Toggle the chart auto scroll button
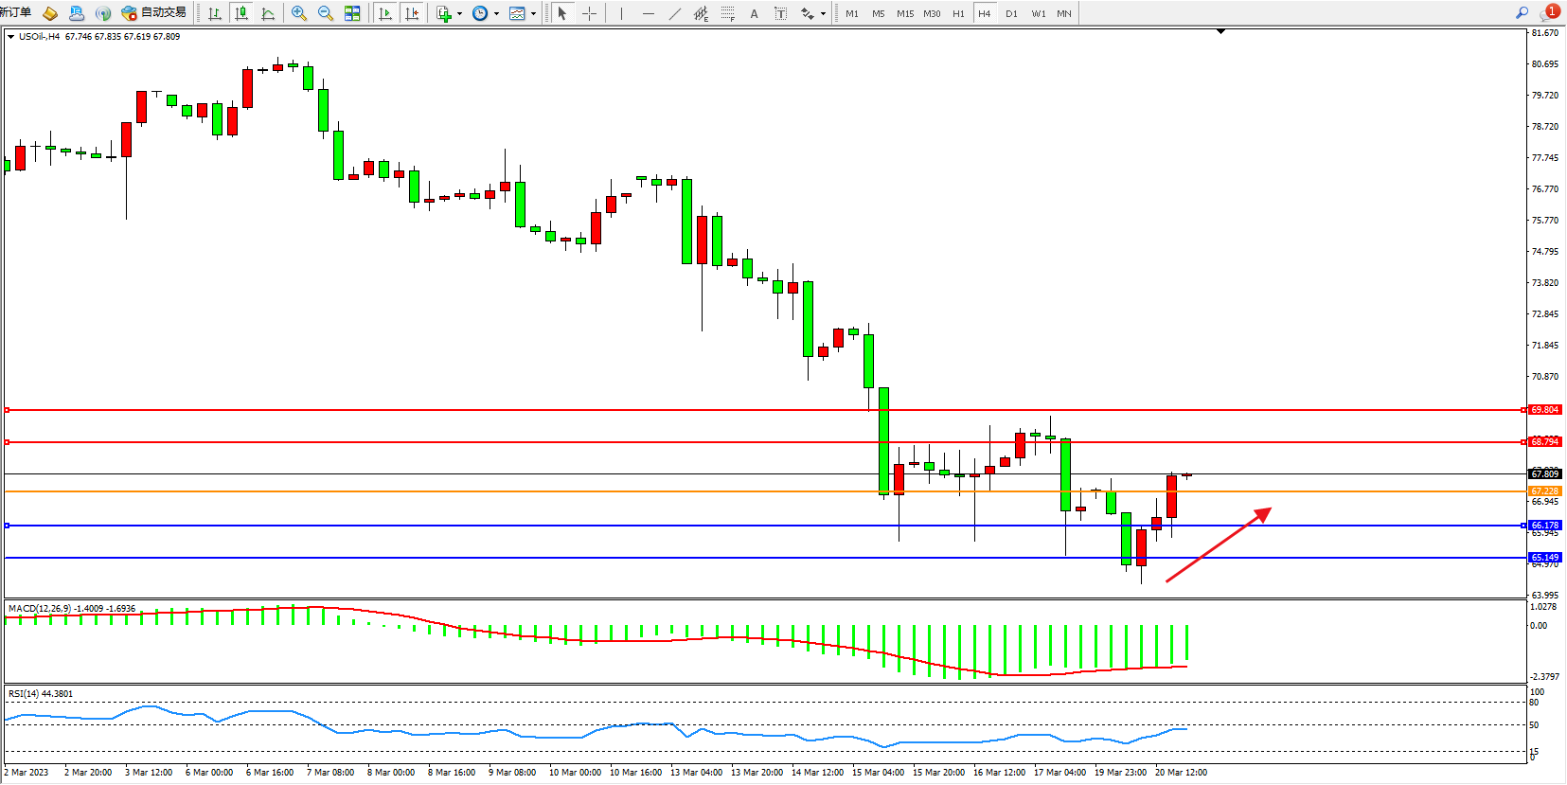This screenshot has height=785, width=1567. click(x=385, y=13)
